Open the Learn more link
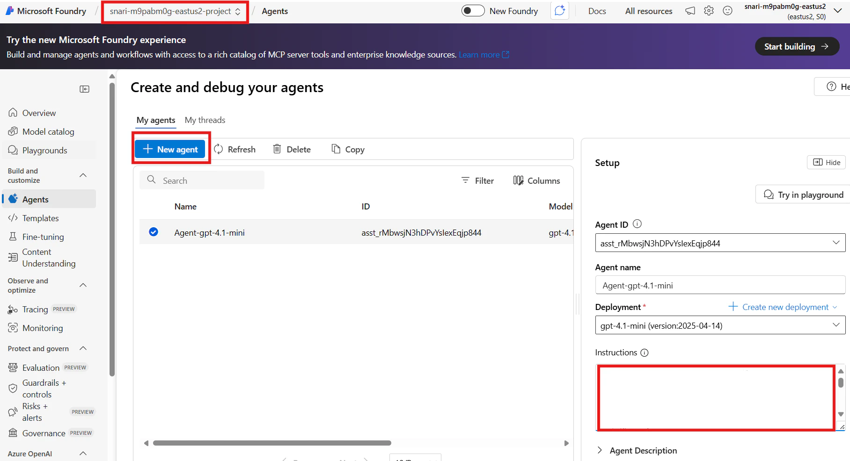This screenshot has width=850, height=461. pos(484,55)
